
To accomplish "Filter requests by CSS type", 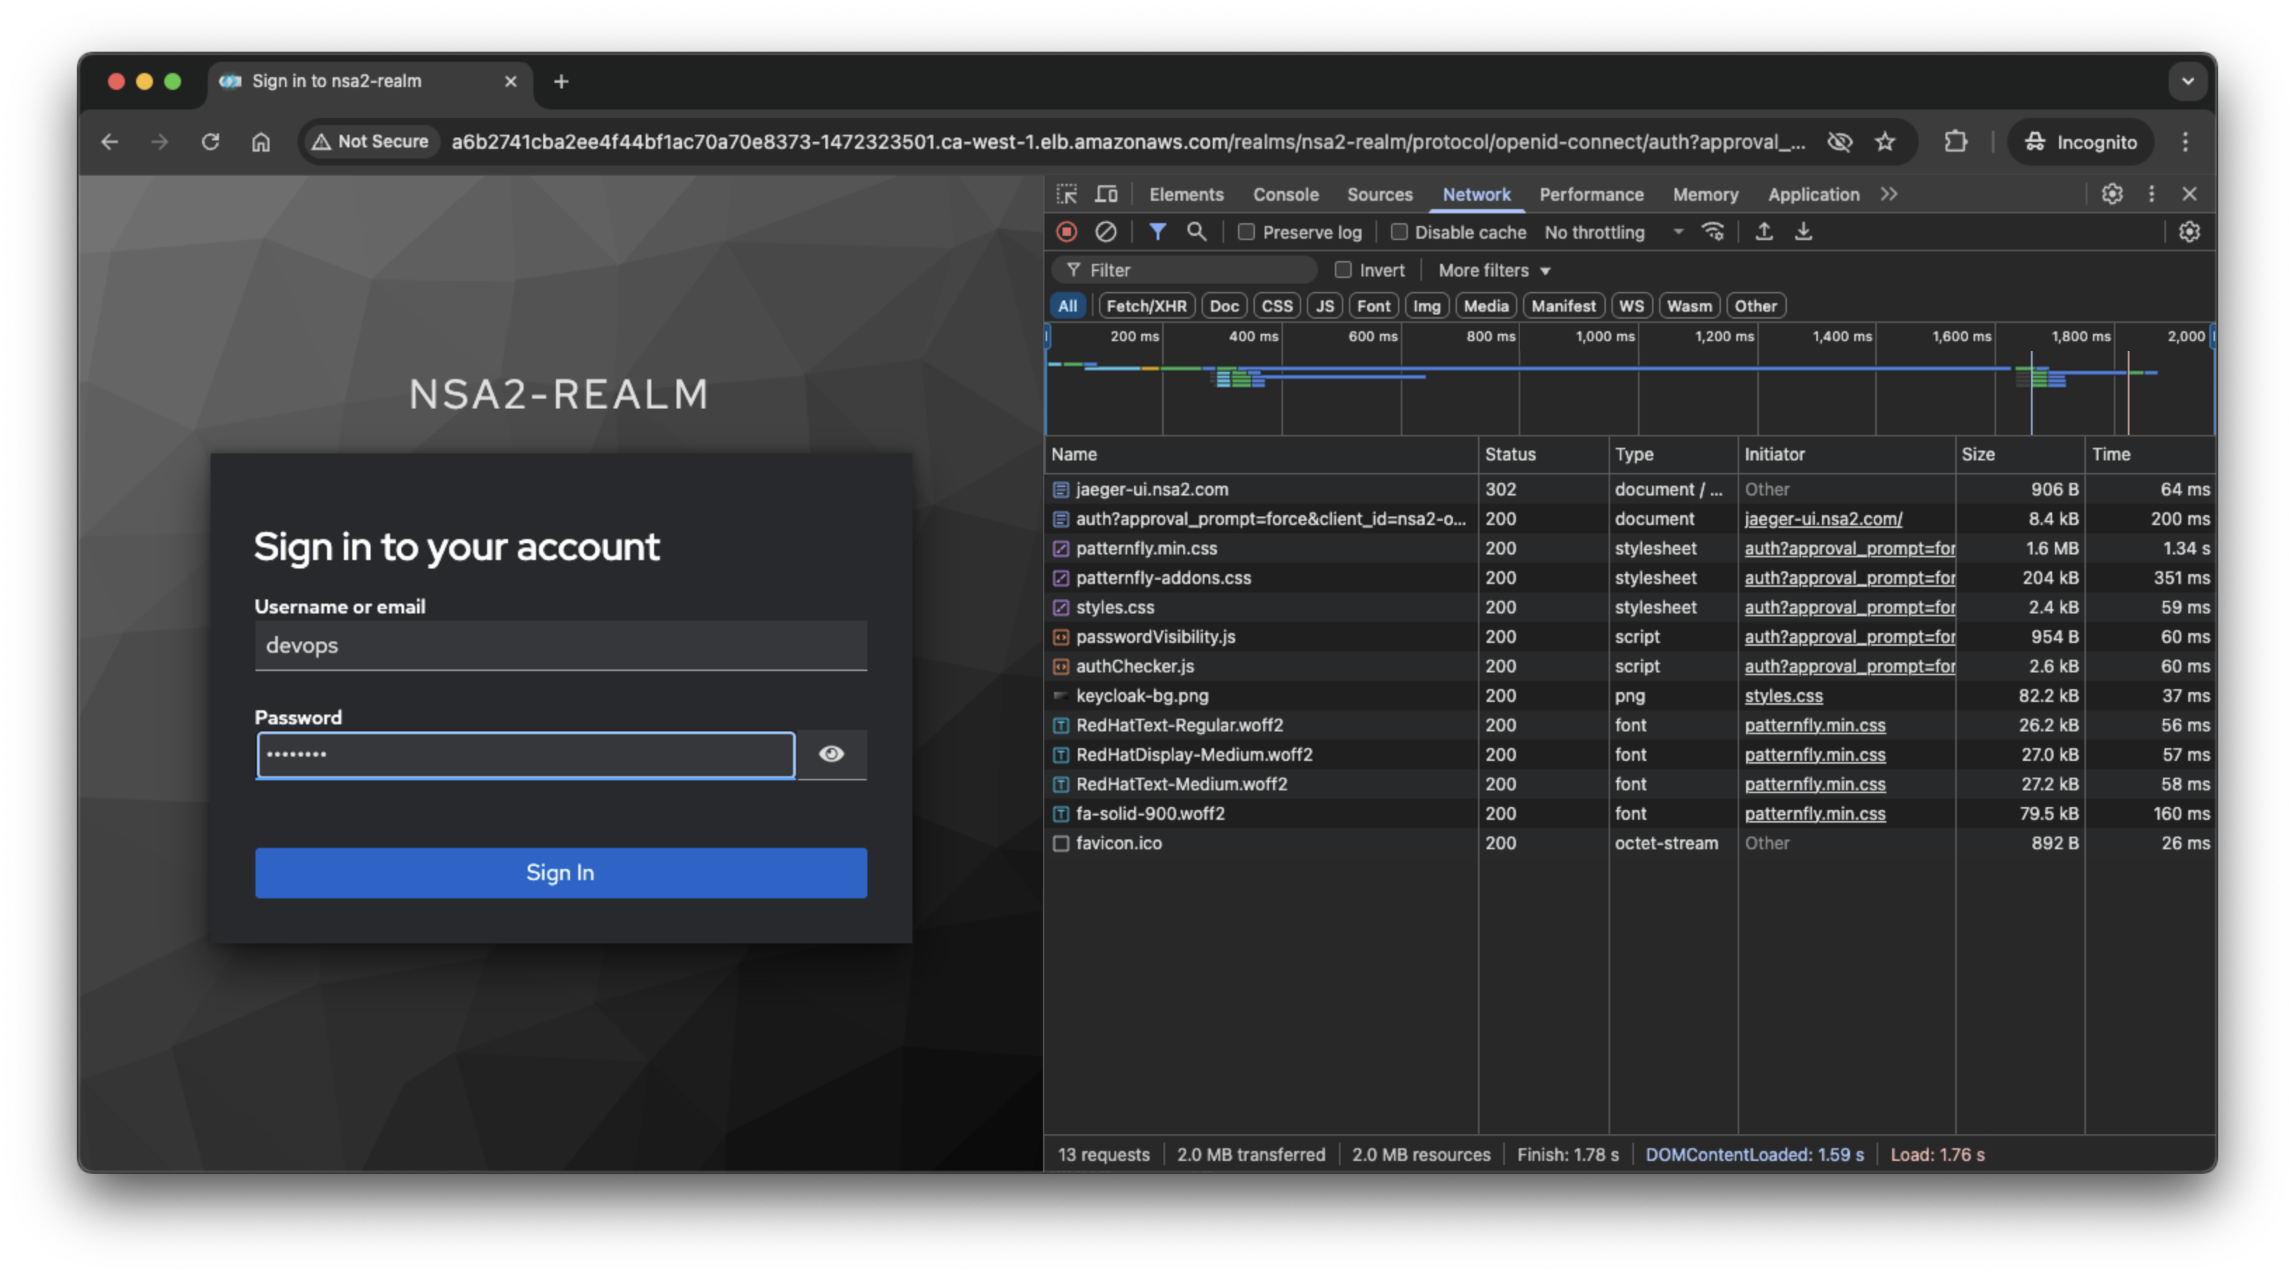I will pyautogui.click(x=1277, y=305).
